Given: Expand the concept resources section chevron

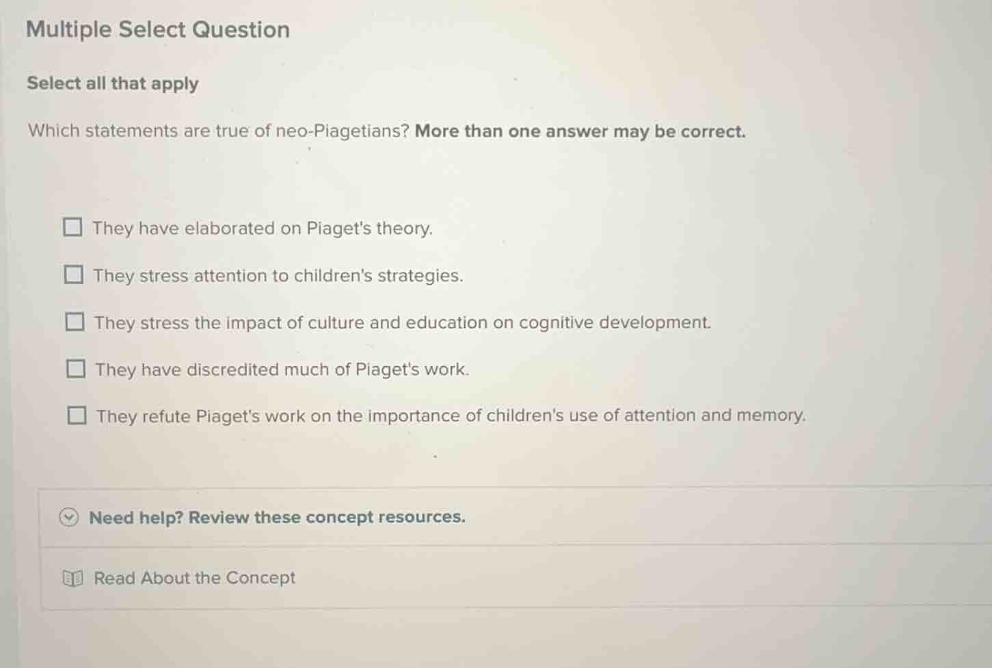Looking at the screenshot, I should (70, 518).
